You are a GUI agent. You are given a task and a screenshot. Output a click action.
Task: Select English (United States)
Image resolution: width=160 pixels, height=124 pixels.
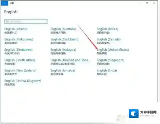[x=113, y=50]
